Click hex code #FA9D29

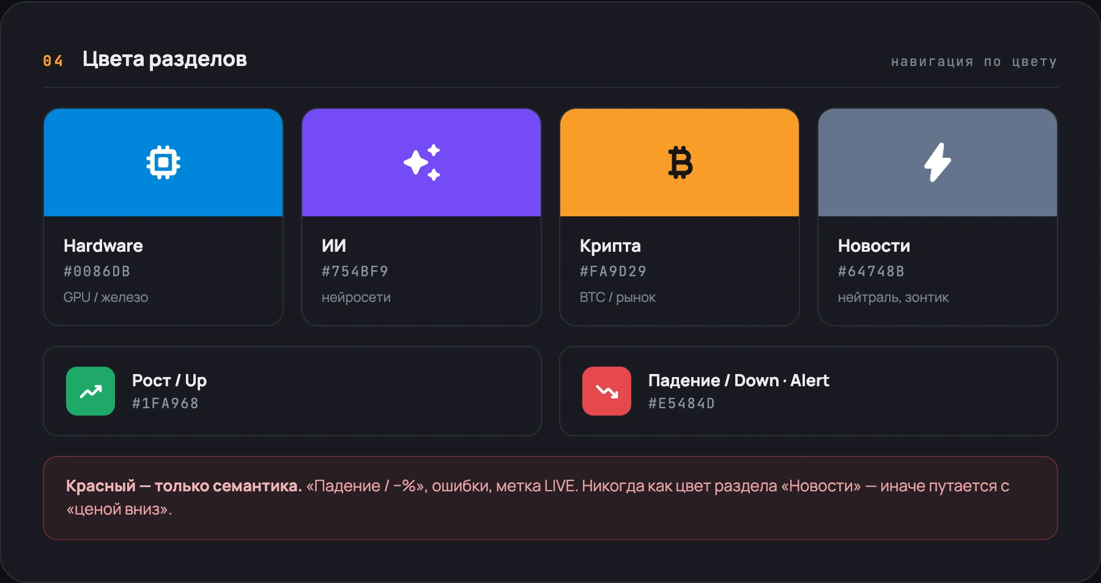pos(614,271)
